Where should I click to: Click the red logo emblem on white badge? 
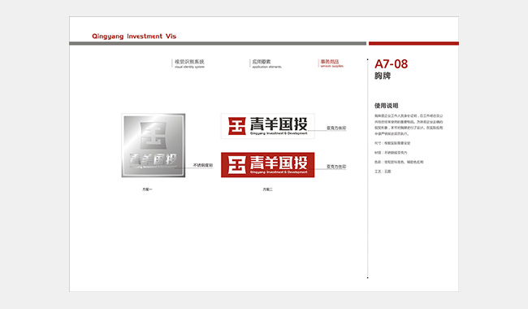click(236, 126)
